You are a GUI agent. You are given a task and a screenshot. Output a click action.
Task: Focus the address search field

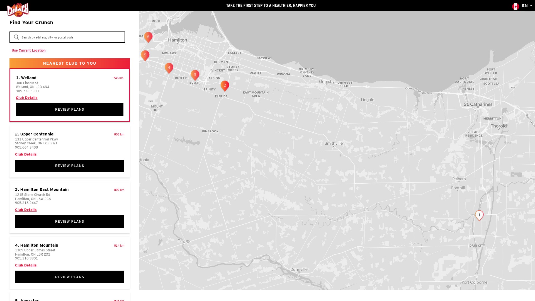(67, 37)
